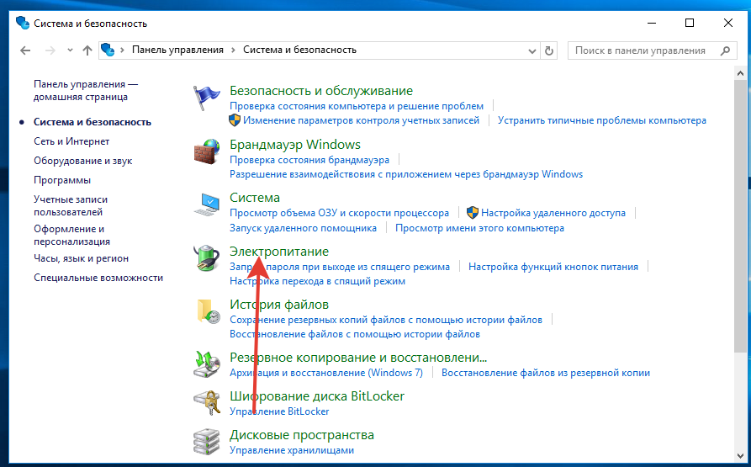Open Программы category
Screen dimensions: 751x467
[x=62, y=180]
